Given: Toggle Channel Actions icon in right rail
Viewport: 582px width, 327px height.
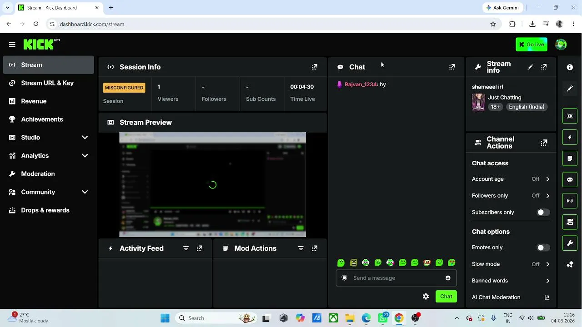Looking at the screenshot, I should pyautogui.click(x=570, y=222).
